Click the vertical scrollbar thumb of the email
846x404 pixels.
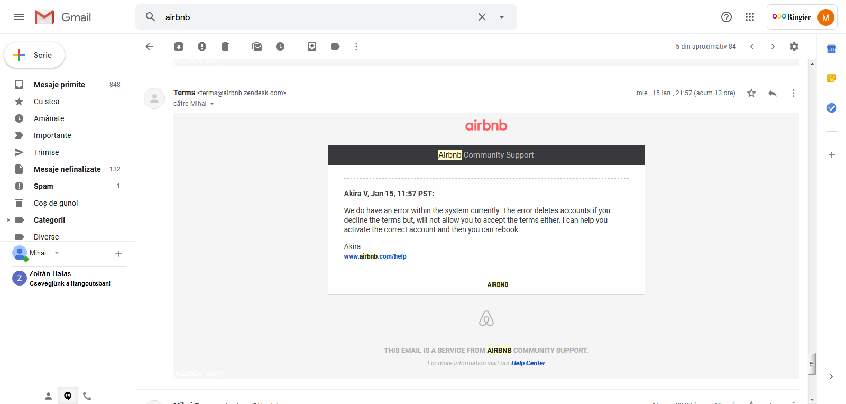click(812, 364)
